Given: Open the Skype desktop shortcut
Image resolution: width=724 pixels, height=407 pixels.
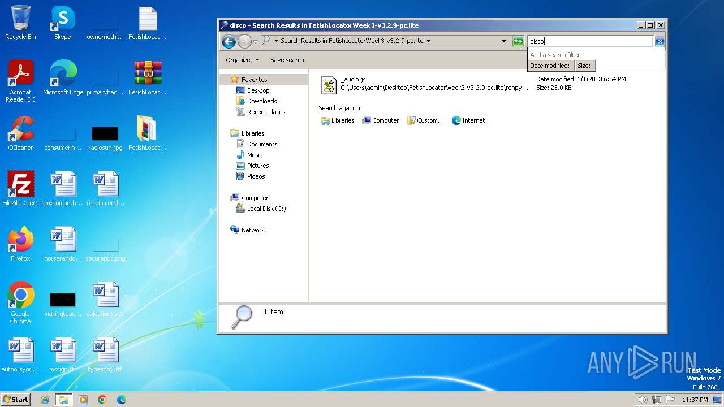Looking at the screenshot, I should tap(63, 23).
